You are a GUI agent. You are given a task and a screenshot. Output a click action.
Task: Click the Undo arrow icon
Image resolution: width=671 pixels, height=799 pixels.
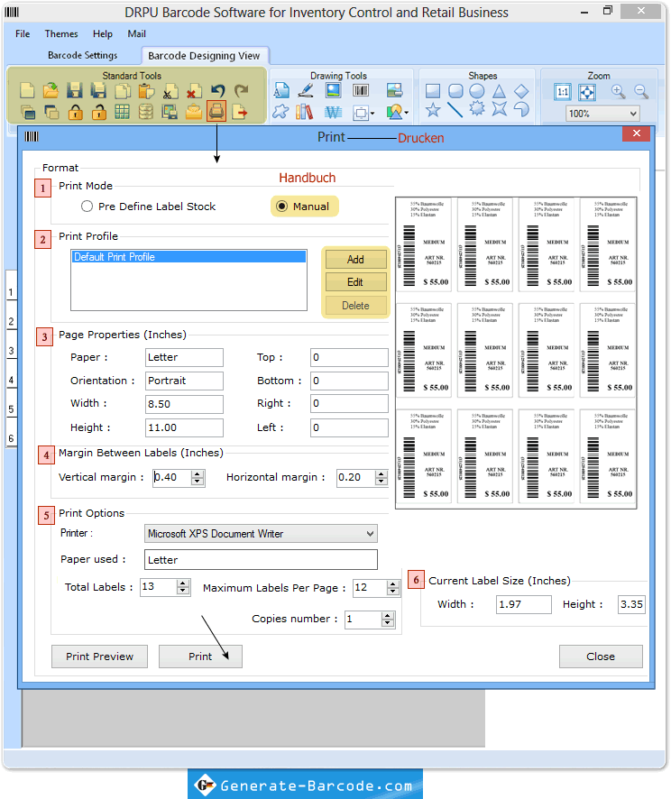[x=217, y=91]
